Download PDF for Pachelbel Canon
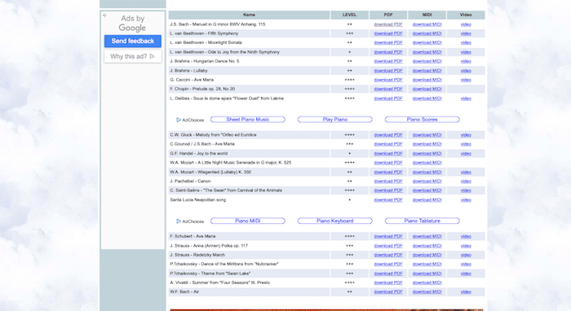The width and height of the screenshot is (571, 311). (x=388, y=182)
